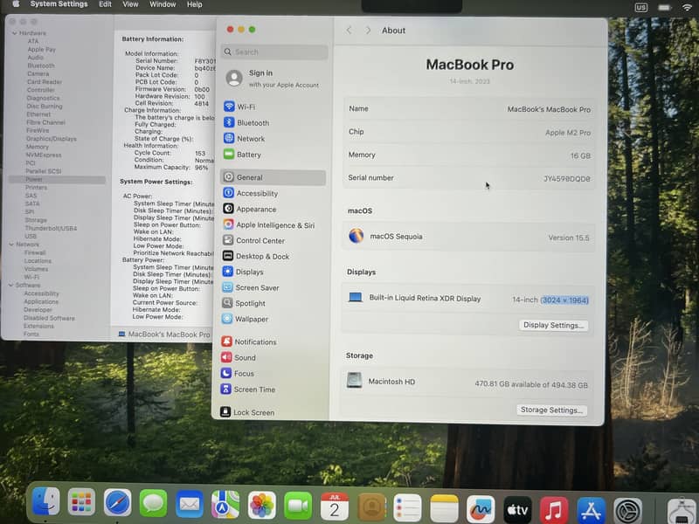Go forward with the forward arrow
This screenshot has width=699, height=524.
368,30
